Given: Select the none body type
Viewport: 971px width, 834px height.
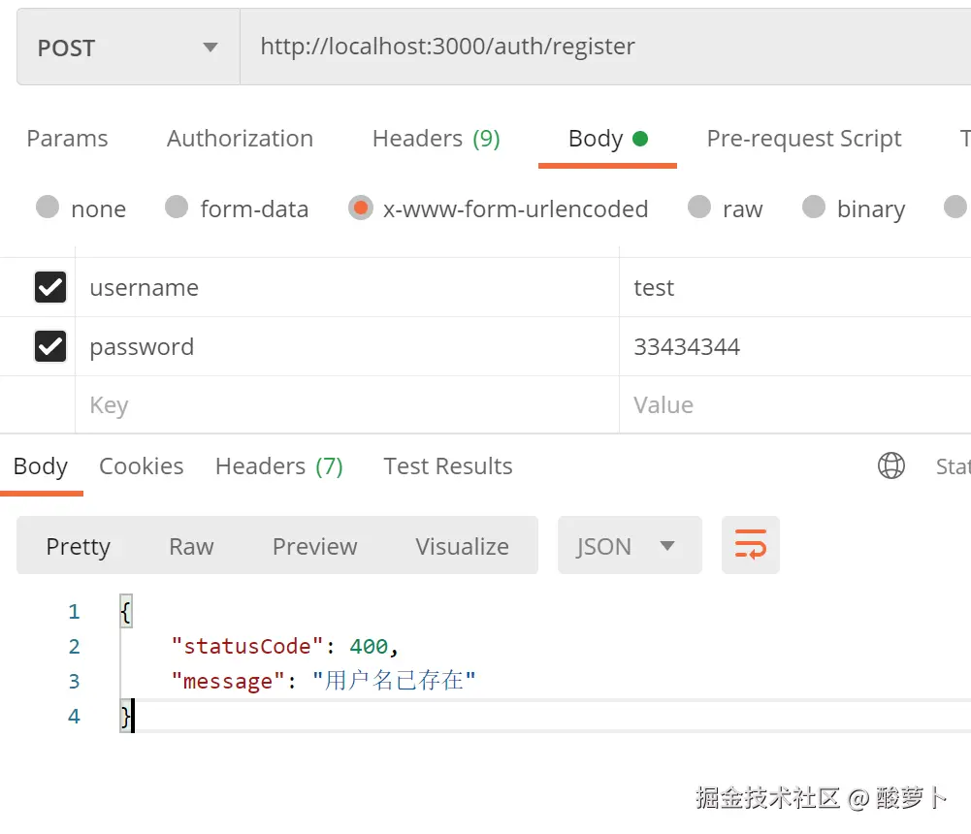Looking at the screenshot, I should (x=48, y=208).
